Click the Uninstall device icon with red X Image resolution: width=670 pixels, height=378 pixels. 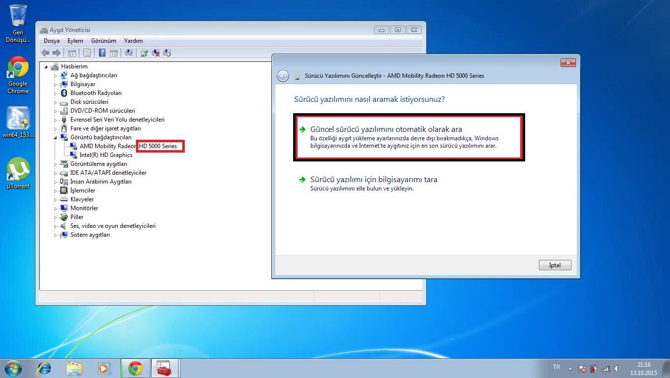[156, 53]
